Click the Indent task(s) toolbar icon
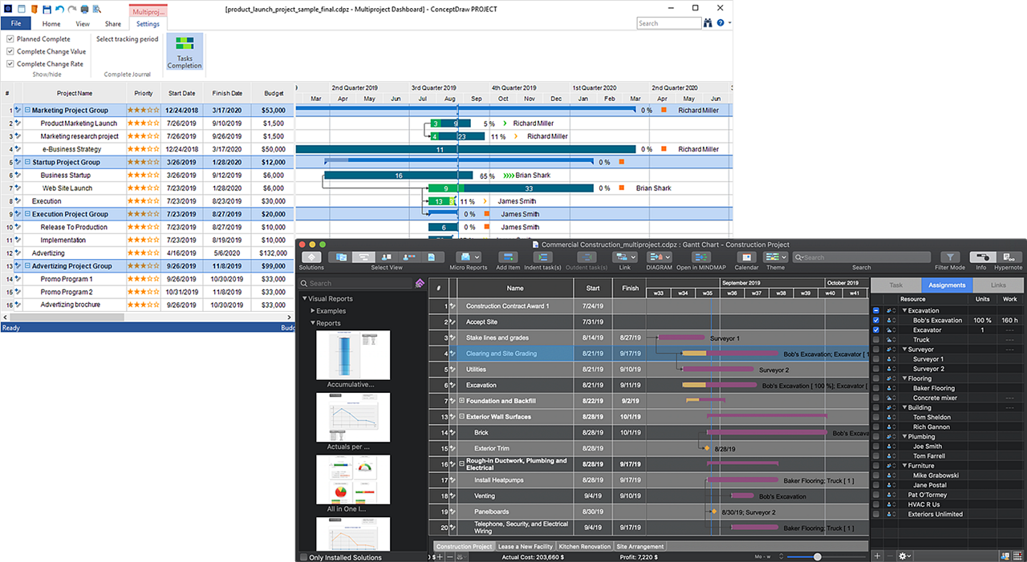This screenshot has width=1027, height=562. pos(543,257)
